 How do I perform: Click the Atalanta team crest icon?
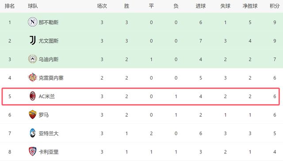[32, 133]
